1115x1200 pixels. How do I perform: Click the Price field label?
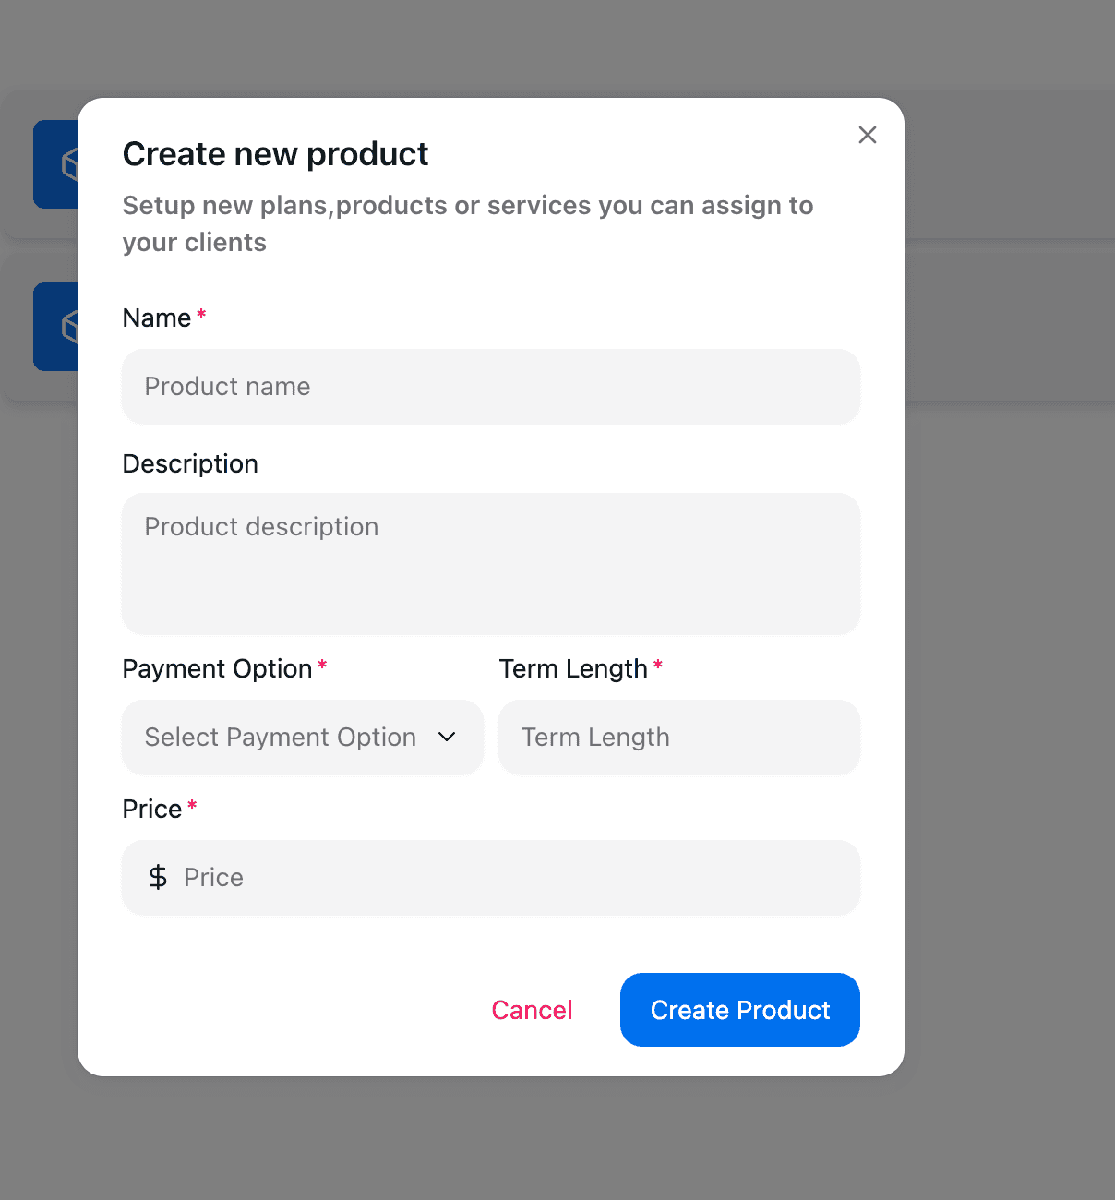tap(152, 809)
